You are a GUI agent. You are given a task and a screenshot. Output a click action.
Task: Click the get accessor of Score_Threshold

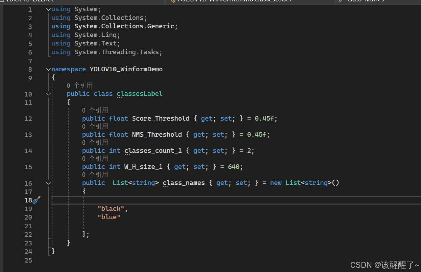click(207, 119)
